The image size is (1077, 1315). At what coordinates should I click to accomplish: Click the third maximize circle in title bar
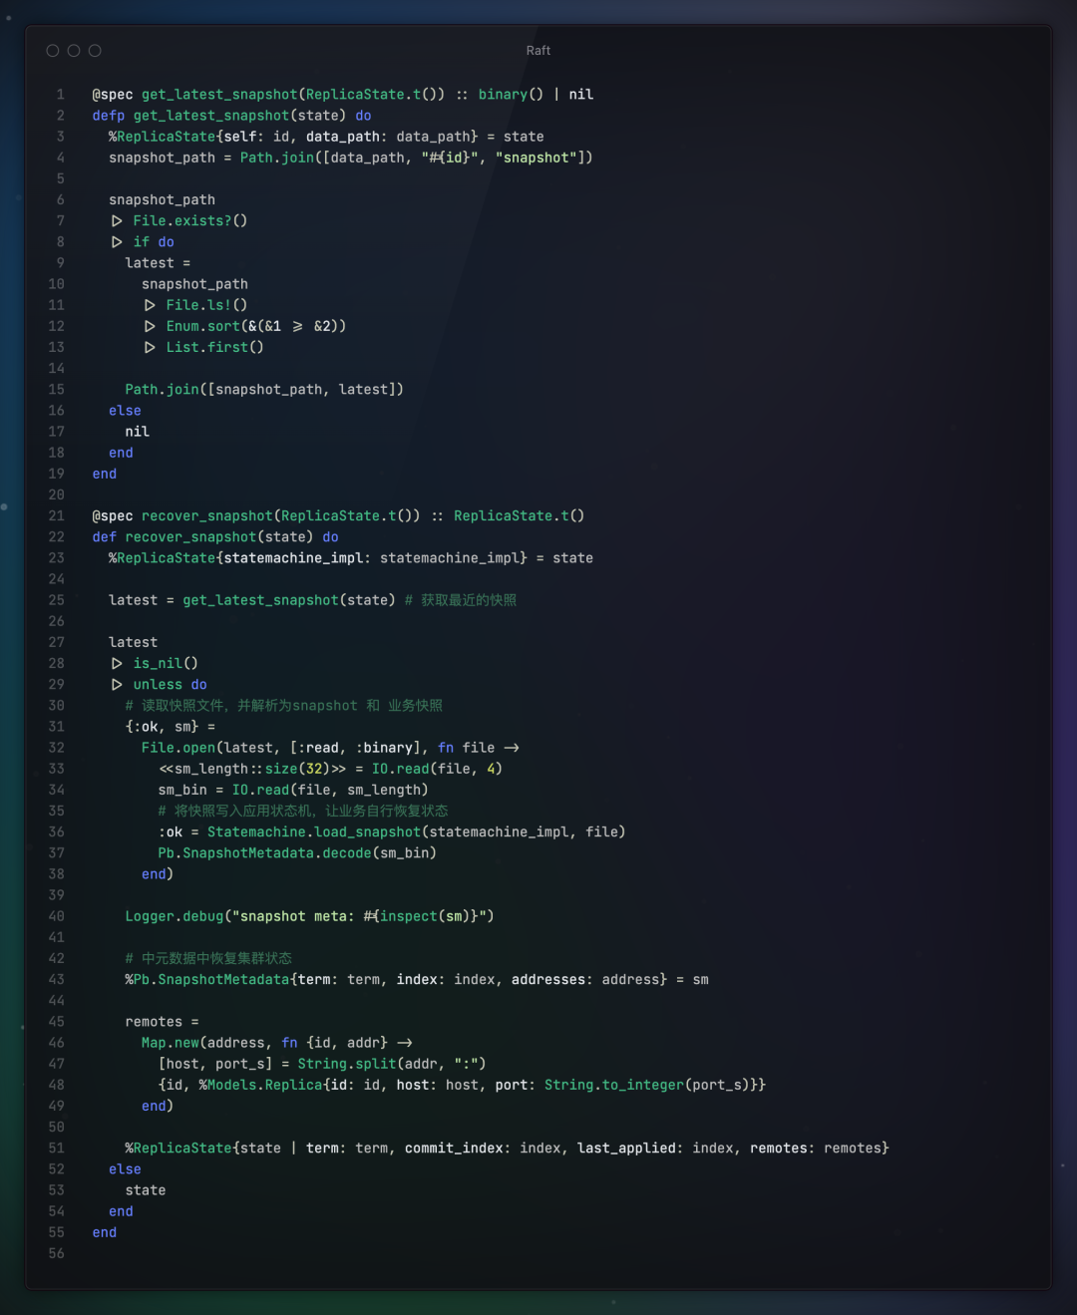[95, 51]
